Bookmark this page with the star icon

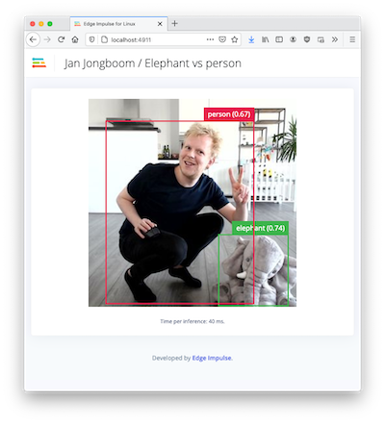(235, 39)
